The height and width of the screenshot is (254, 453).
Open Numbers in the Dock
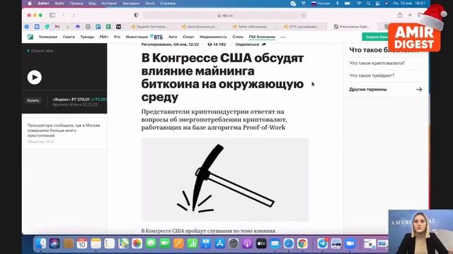[x=192, y=243]
